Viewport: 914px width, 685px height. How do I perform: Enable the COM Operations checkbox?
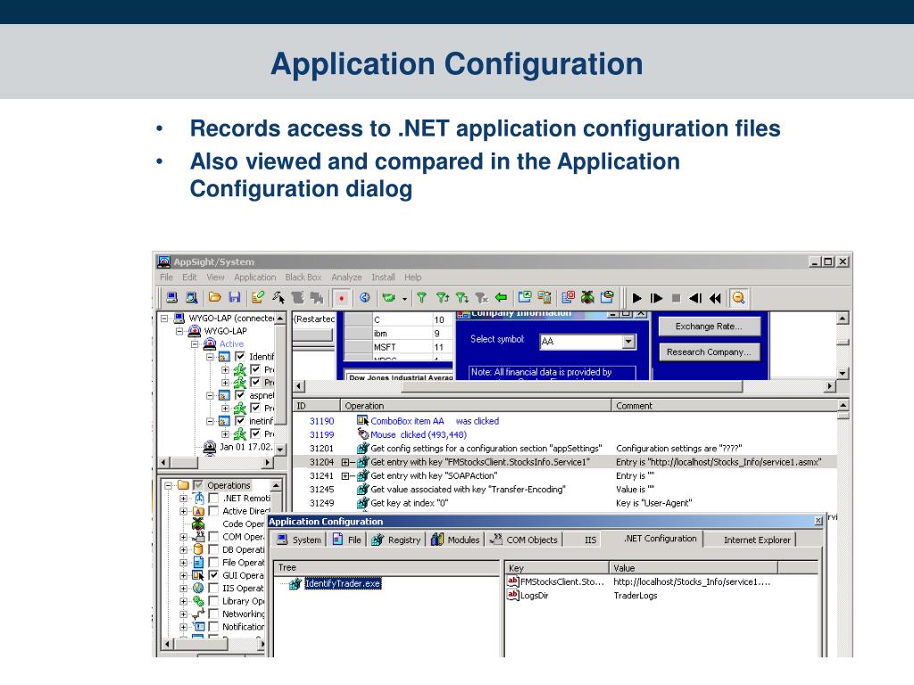(214, 536)
